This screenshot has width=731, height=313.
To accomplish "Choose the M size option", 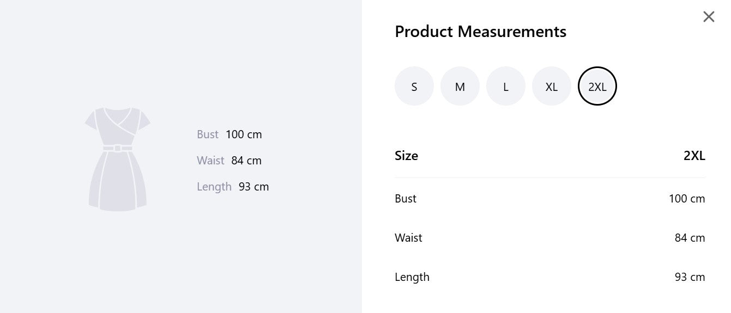I will point(460,86).
